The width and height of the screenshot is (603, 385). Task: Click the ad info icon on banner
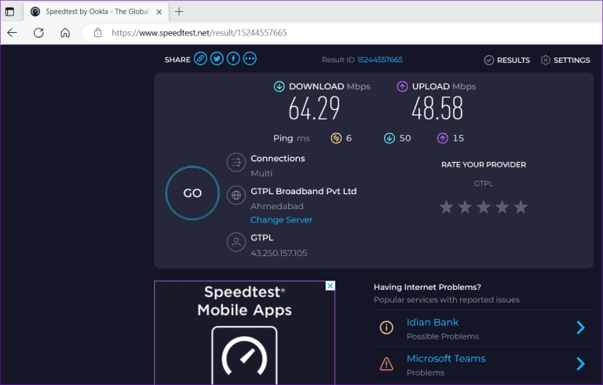click(x=331, y=286)
